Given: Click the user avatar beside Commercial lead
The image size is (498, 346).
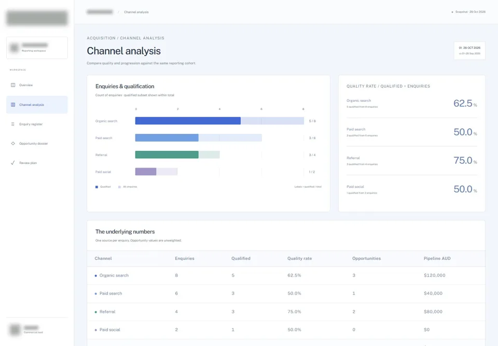Looking at the screenshot, I should tap(15, 329).
